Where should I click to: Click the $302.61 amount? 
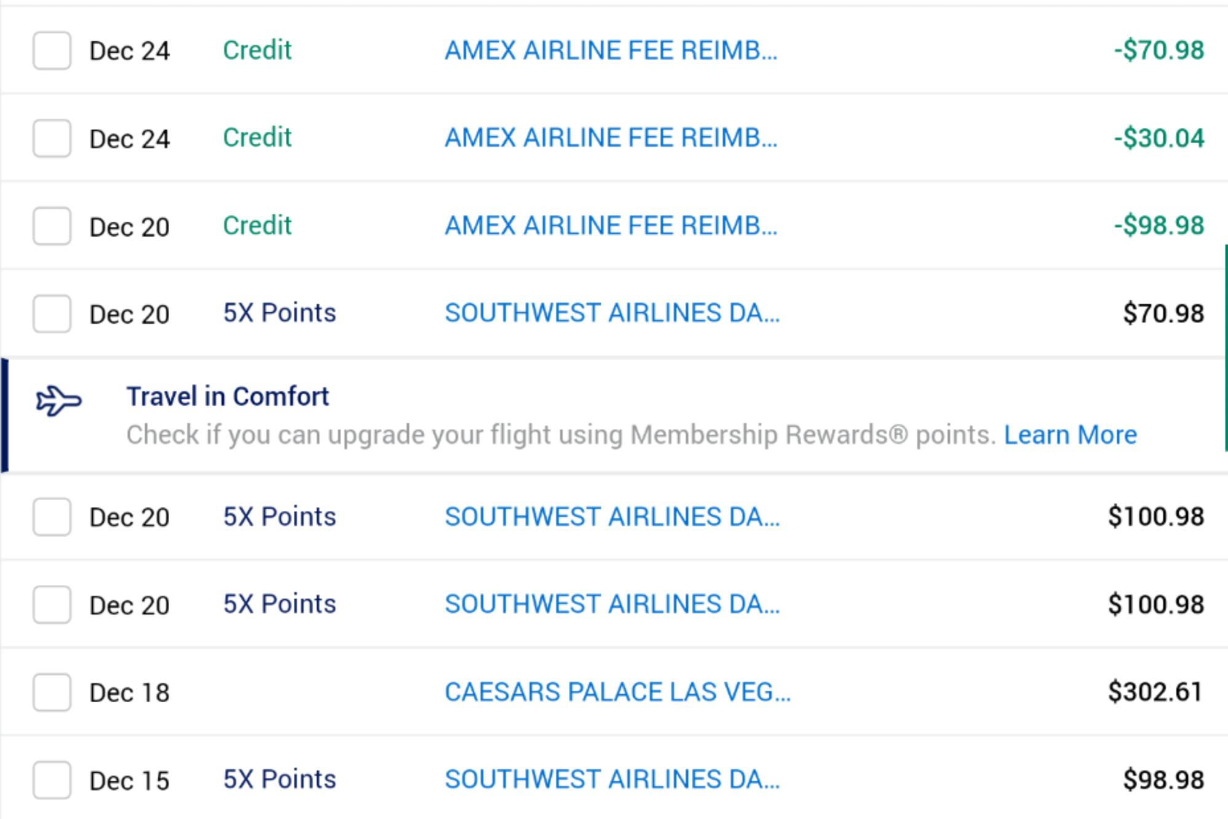pyautogui.click(x=1155, y=692)
